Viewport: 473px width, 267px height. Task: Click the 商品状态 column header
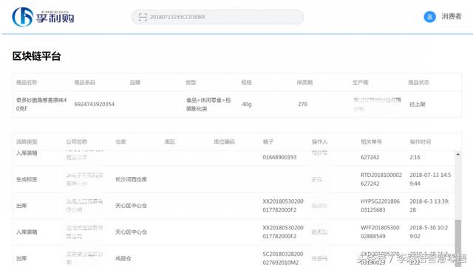(418, 82)
